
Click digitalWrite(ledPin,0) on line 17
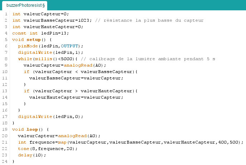pos(50,117)
